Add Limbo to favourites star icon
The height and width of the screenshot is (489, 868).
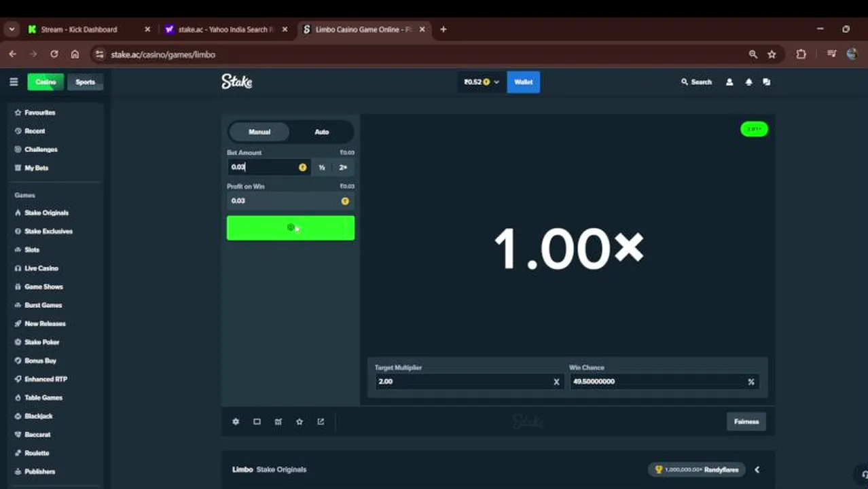point(300,422)
